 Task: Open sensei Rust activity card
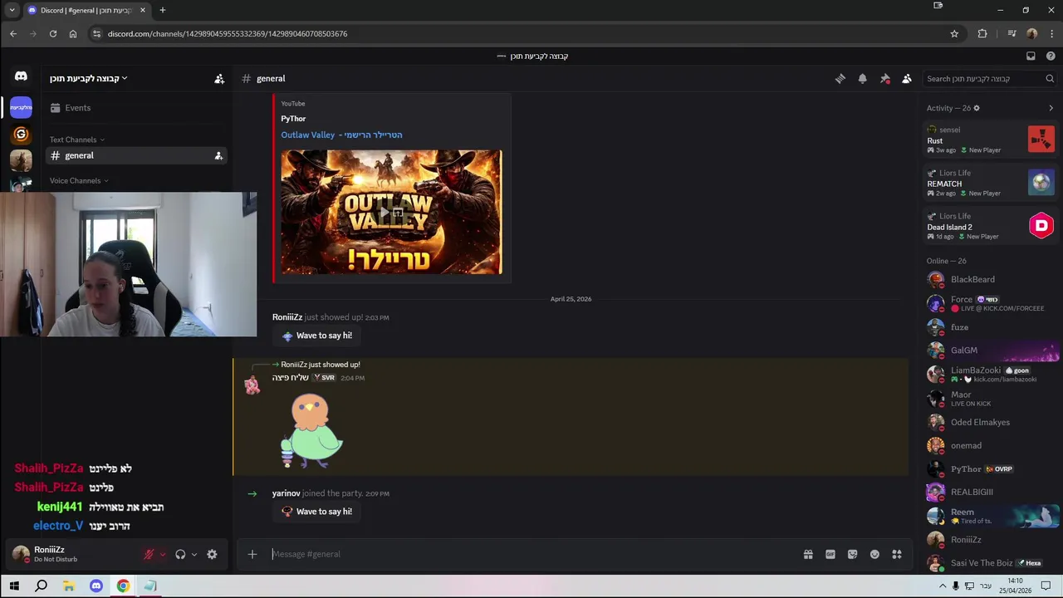(991, 140)
